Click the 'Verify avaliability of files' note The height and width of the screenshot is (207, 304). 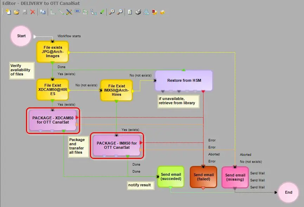pos(21,70)
